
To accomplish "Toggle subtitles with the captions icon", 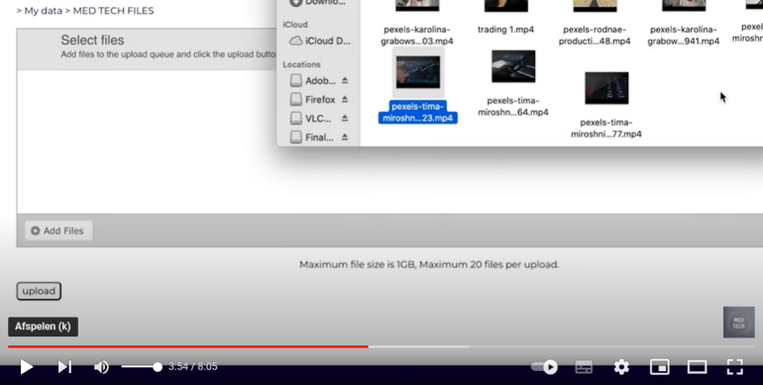I will pos(584,367).
